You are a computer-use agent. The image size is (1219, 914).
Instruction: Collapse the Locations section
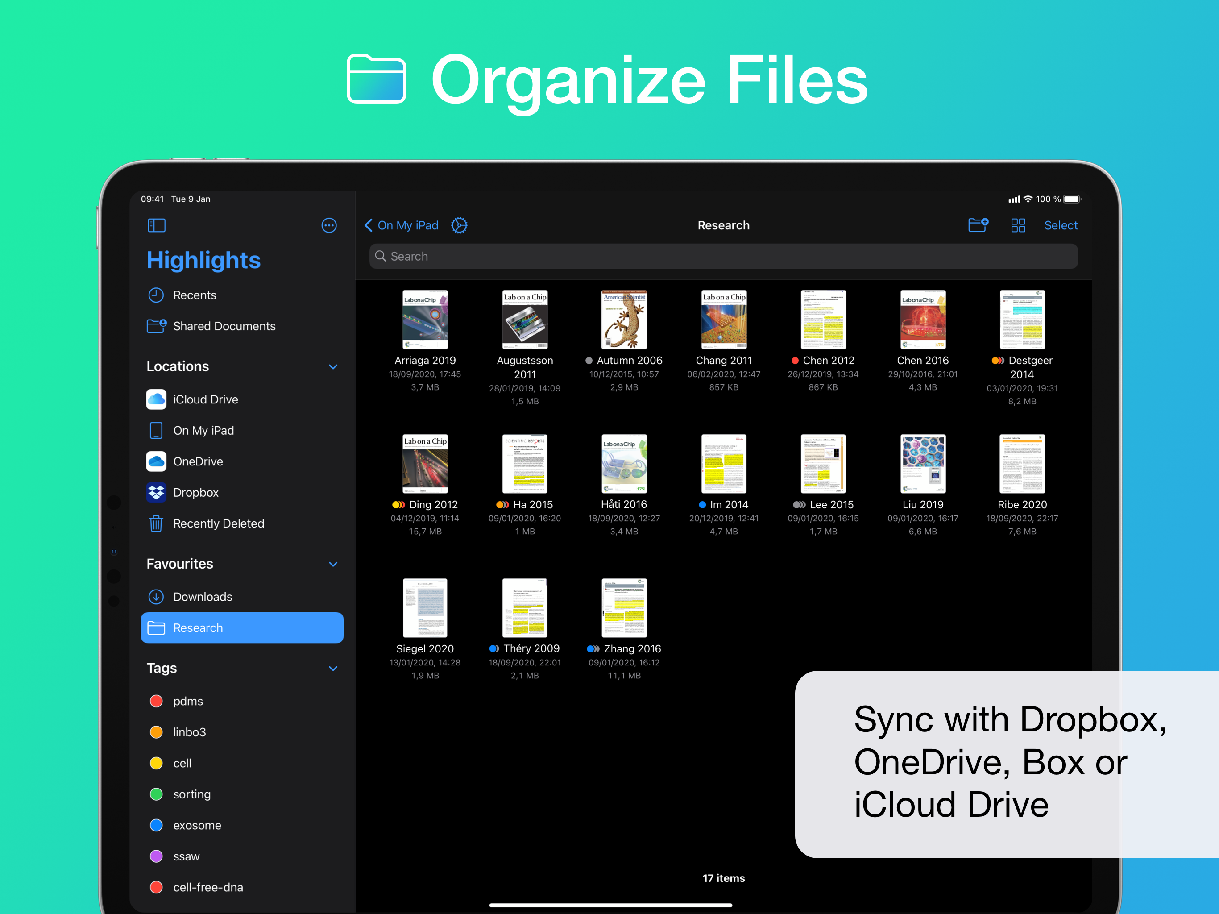(x=333, y=366)
